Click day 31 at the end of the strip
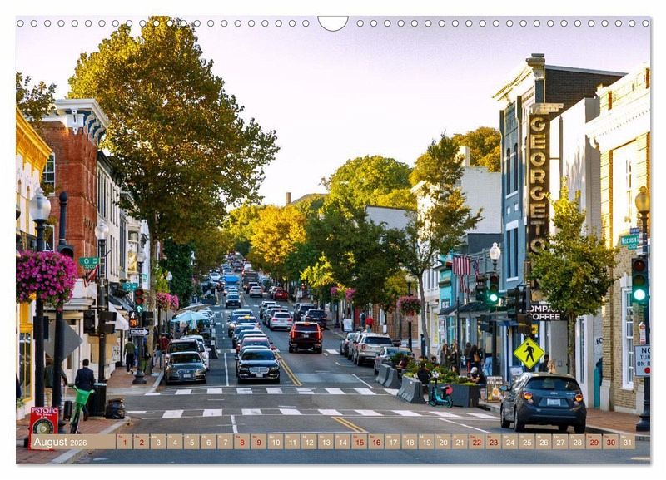The image size is (666, 480). [x=626, y=442]
